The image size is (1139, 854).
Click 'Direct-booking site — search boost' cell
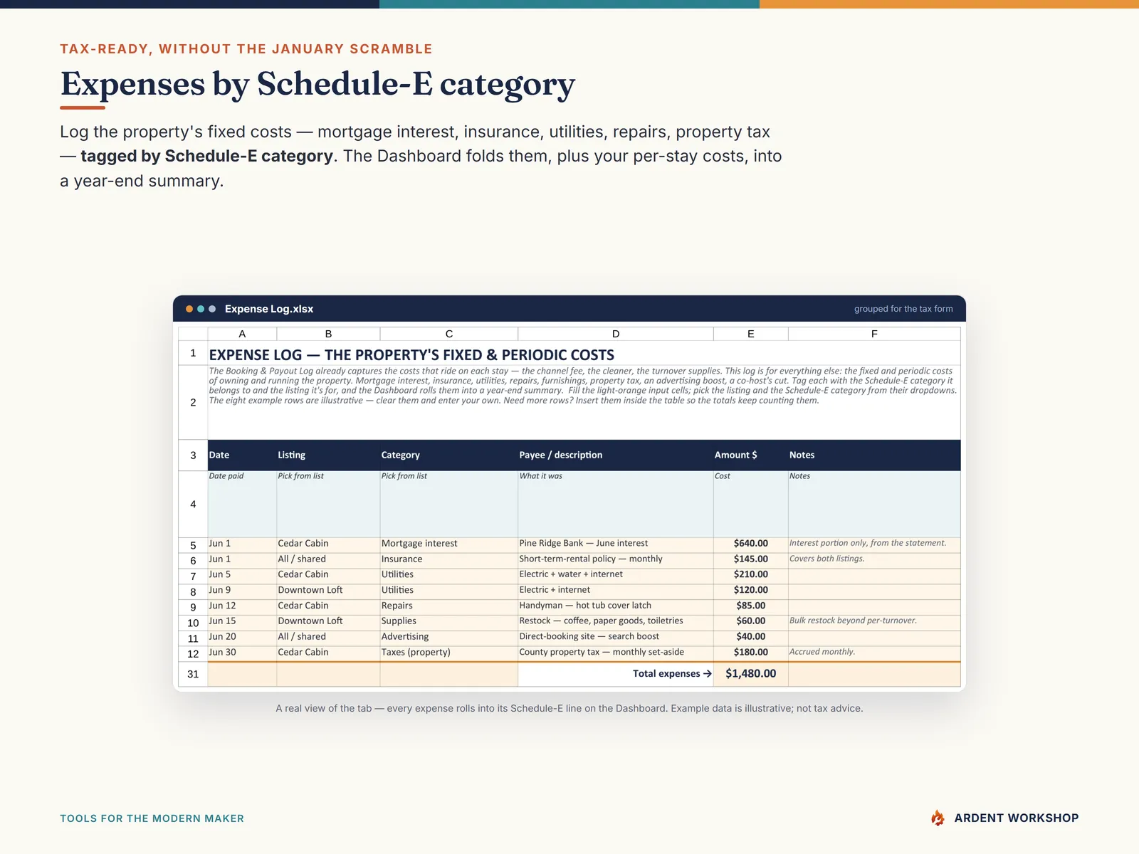tap(616, 637)
